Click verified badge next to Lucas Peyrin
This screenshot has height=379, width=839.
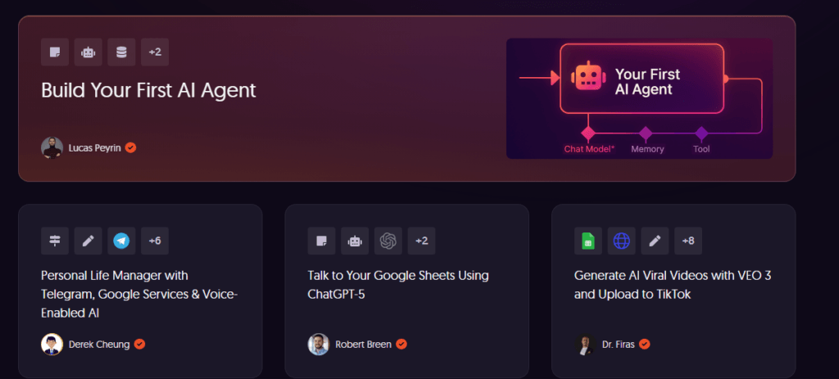click(130, 147)
